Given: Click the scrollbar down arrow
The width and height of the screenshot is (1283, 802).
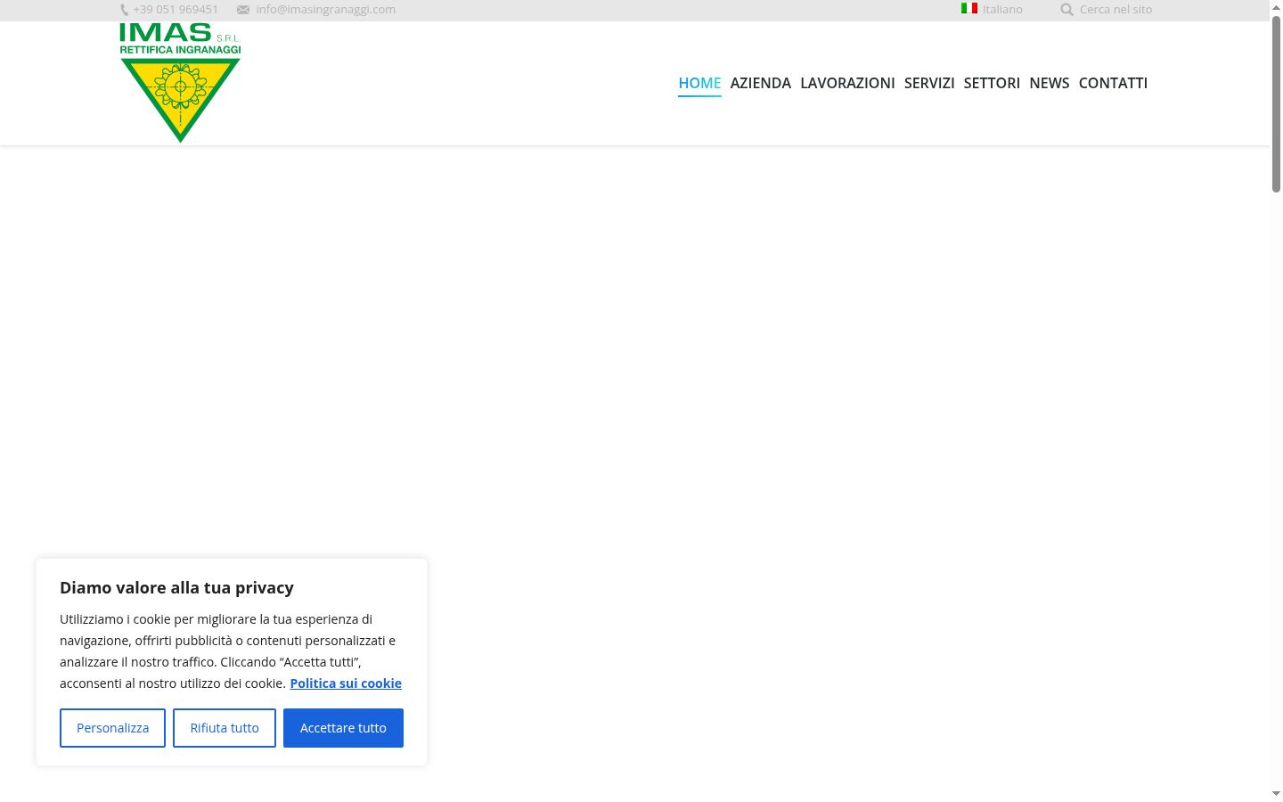Looking at the screenshot, I should 1276,793.
